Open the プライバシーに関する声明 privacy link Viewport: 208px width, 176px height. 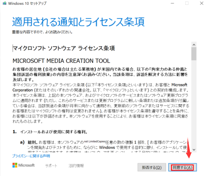[31, 156]
